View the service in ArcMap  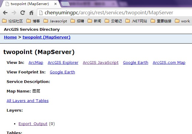(36, 63)
